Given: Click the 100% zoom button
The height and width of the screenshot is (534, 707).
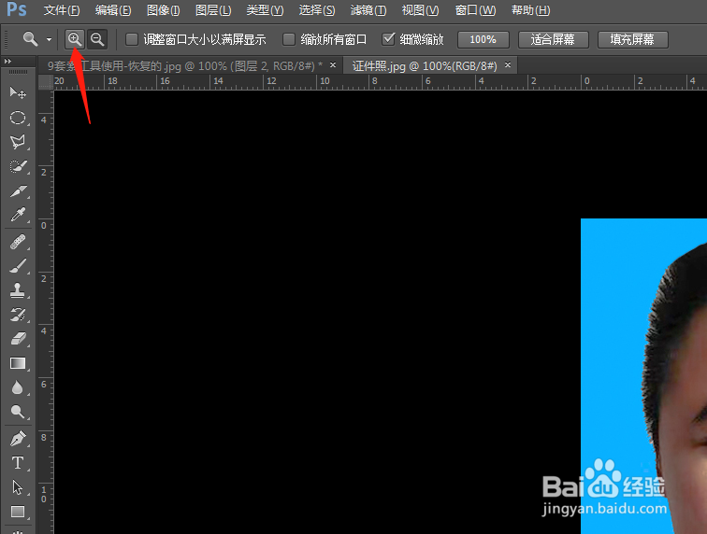Looking at the screenshot, I should 483,39.
